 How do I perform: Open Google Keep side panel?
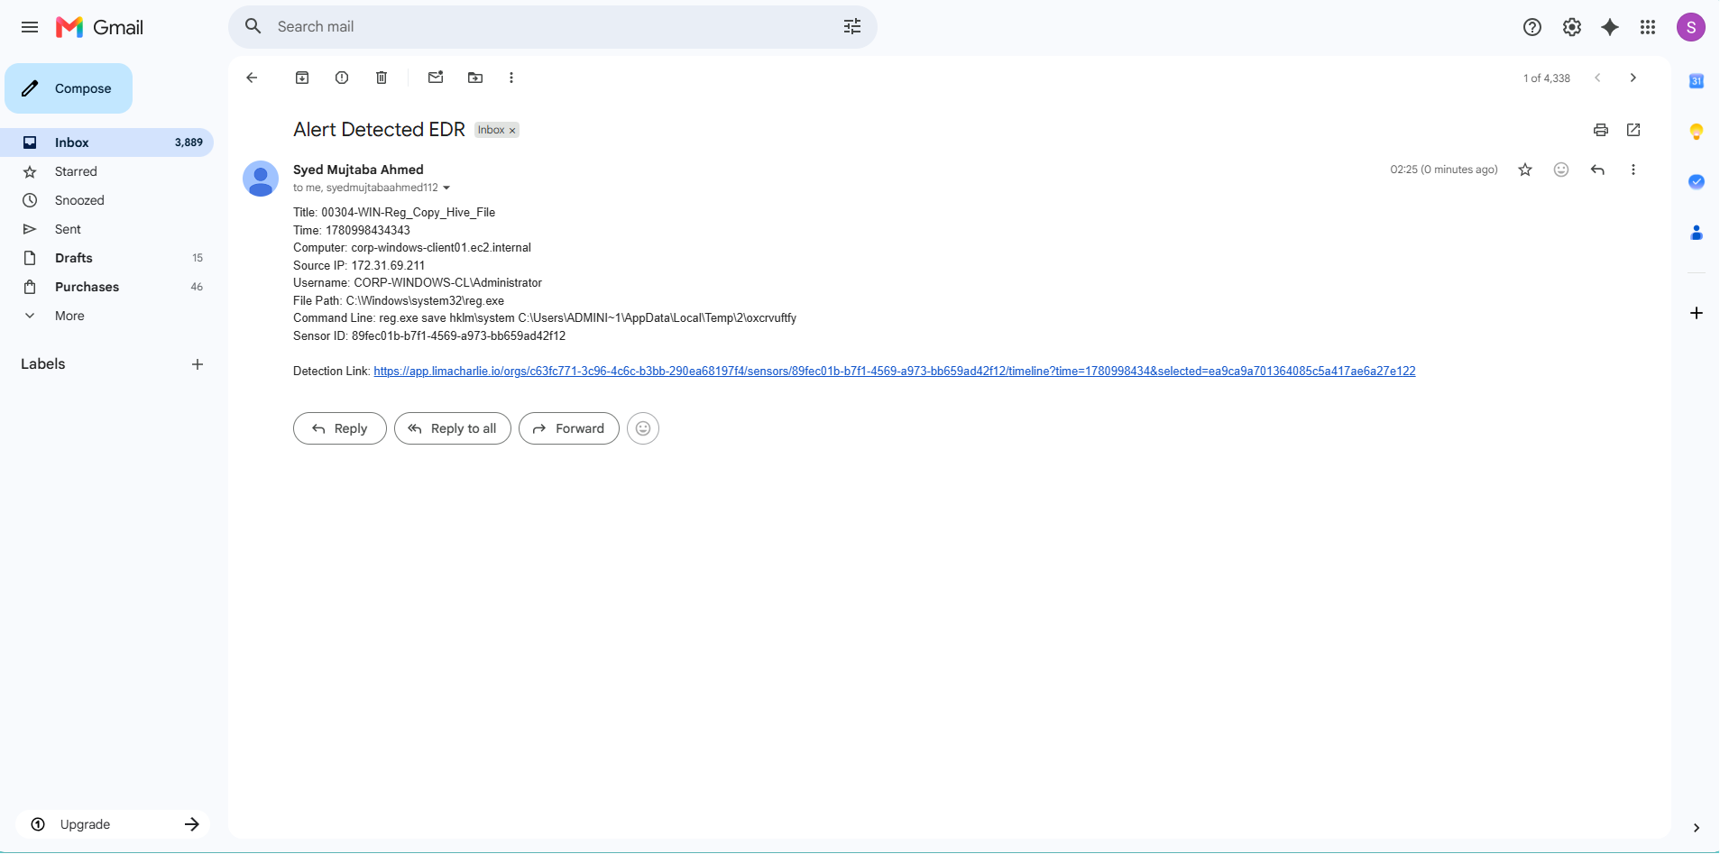click(1697, 132)
